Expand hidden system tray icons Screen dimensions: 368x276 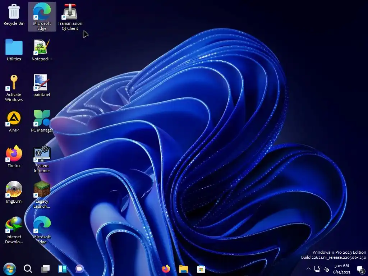coord(308,269)
